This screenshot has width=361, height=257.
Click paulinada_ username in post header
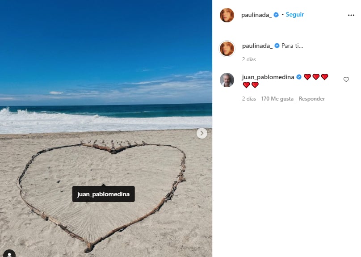256,15
